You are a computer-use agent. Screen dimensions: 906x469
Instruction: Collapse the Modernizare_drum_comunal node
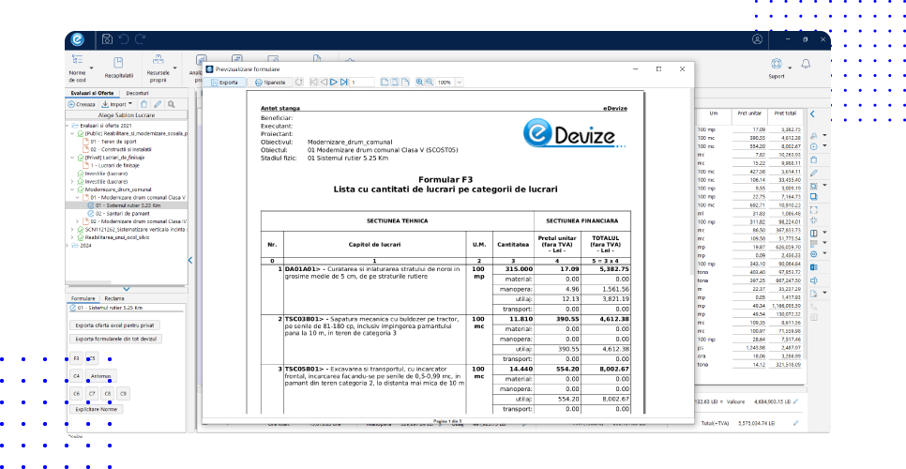pyautogui.click(x=73, y=189)
